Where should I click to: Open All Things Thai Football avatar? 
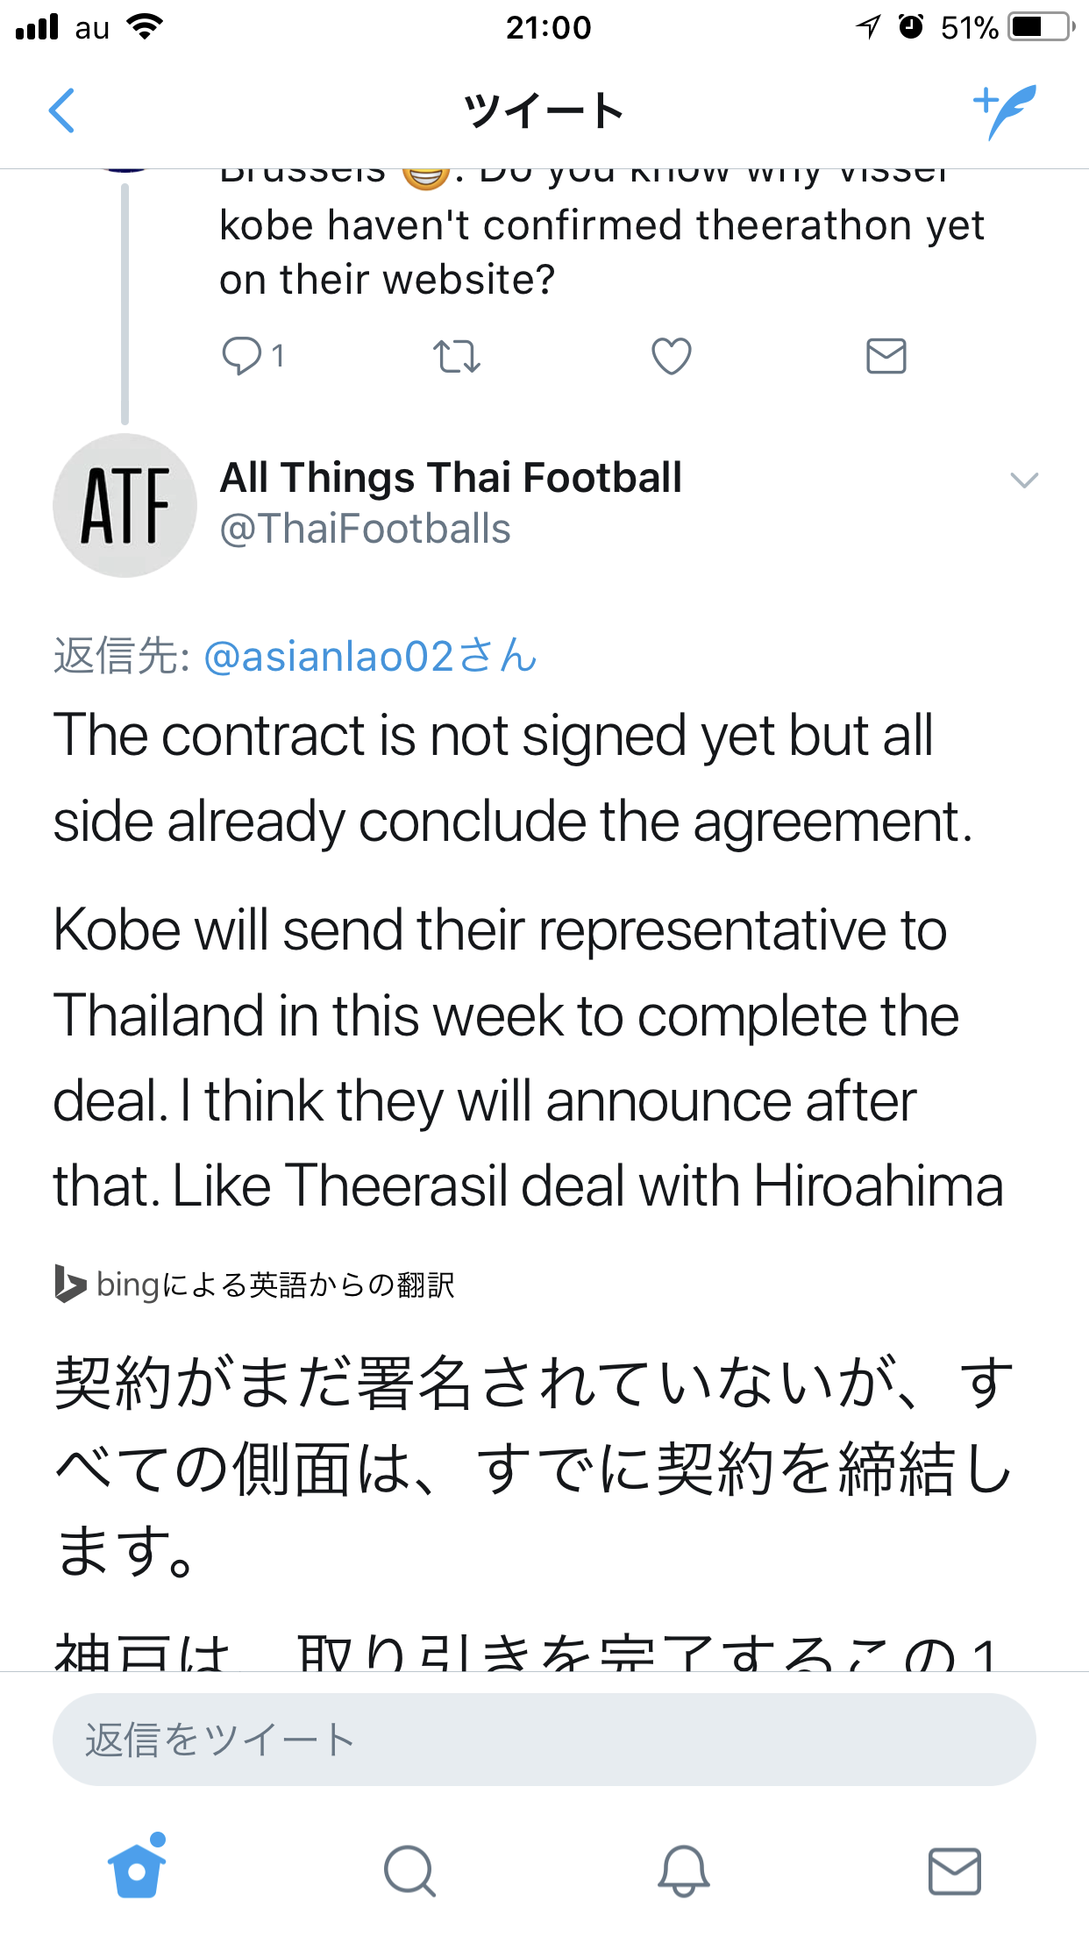coord(125,506)
